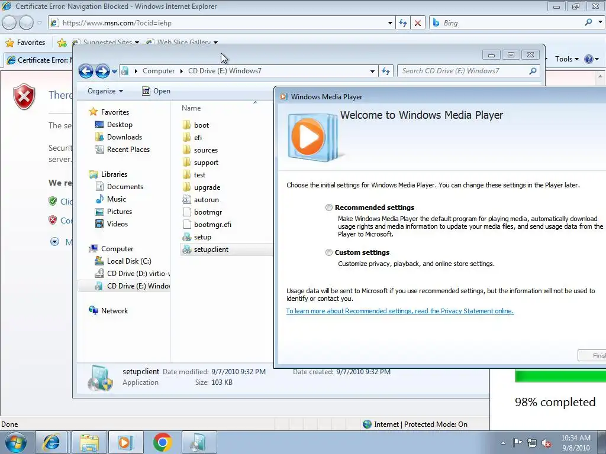This screenshot has width=606, height=454.
Task: Select the Recommended settings radio button
Action: pos(329,207)
